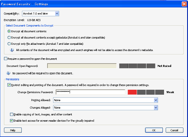The image size is (188, 137).
Task: Click the Document Open Password field
Action: click(82, 66)
